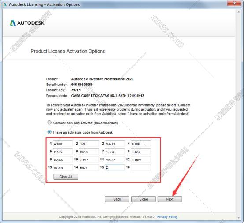Close the Autodesk Licensing window

tap(234, 3)
